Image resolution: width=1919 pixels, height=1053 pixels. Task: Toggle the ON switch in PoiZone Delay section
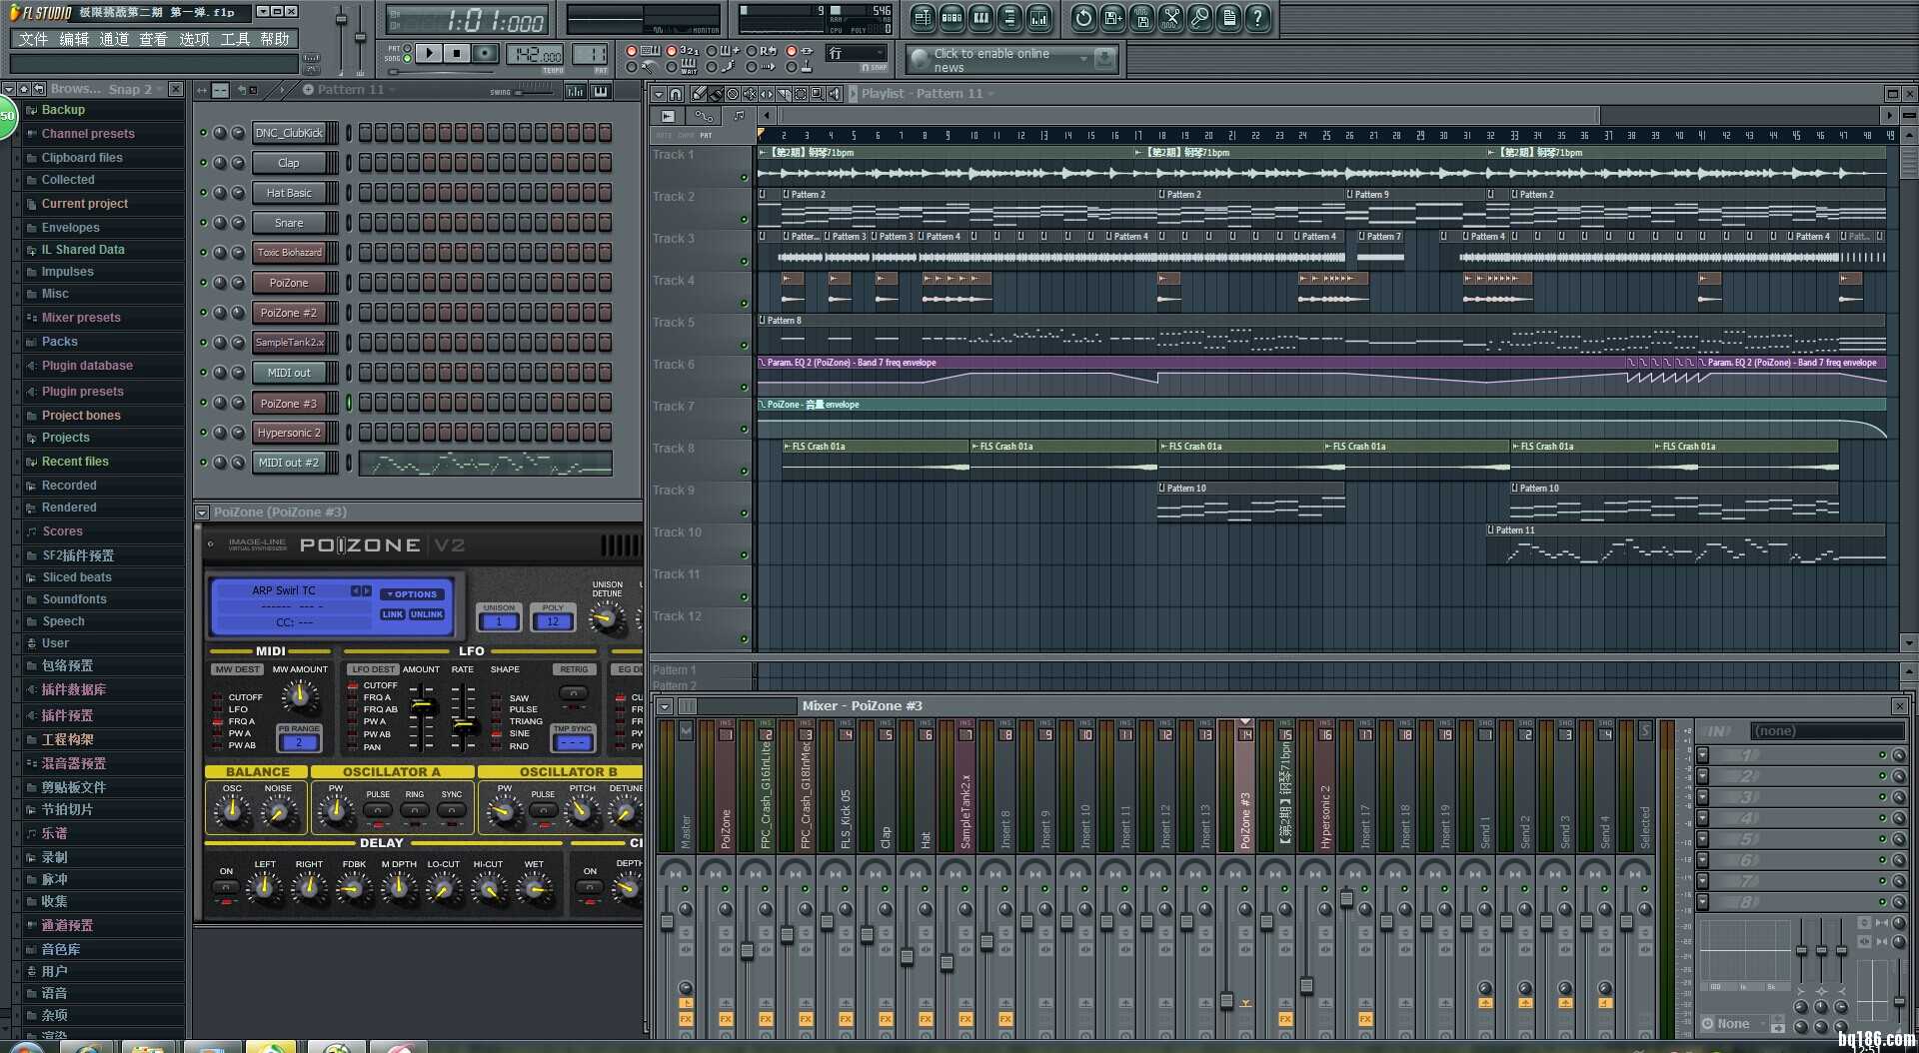[x=227, y=887]
